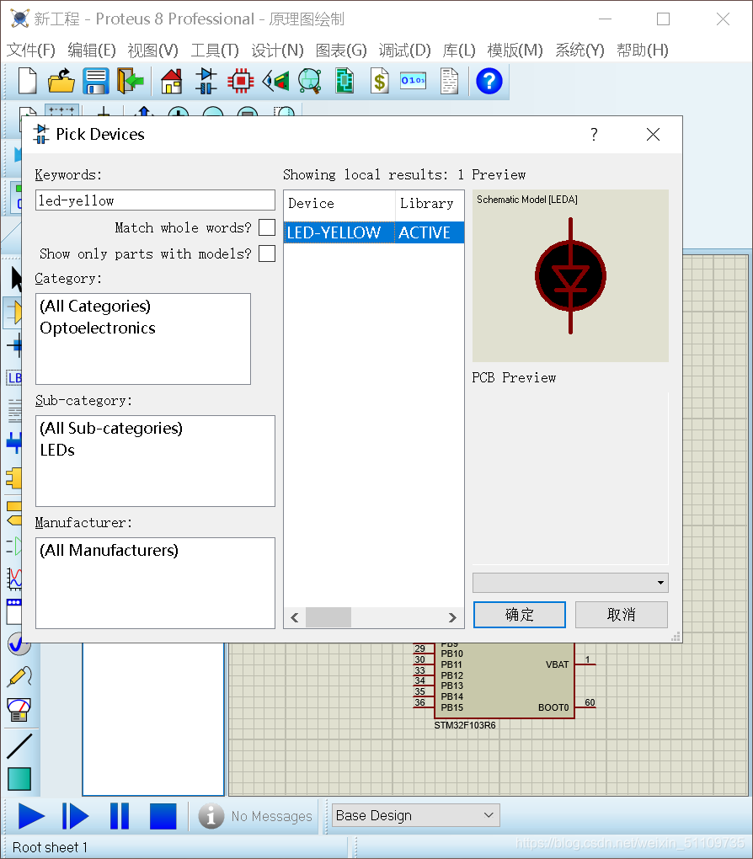Screen dimensions: 753x859
Task: Click the New Project icon
Action: 28,81
